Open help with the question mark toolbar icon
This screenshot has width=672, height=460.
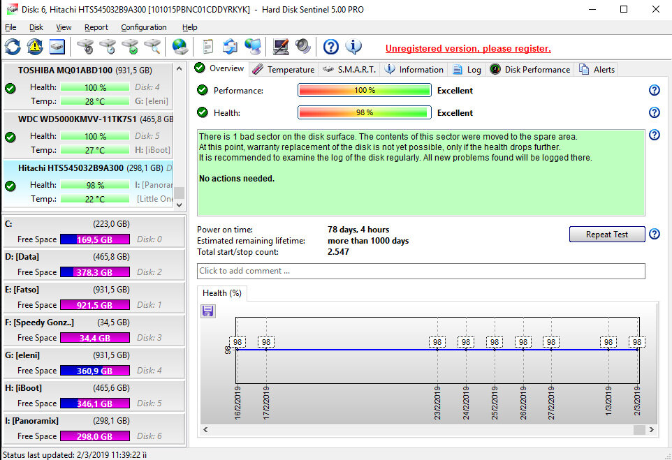click(331, 47)
